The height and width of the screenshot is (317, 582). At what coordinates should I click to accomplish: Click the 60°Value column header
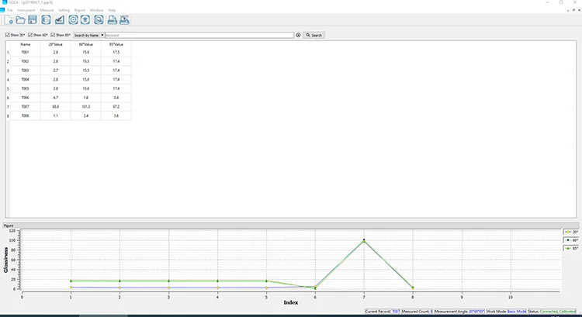pos(85,44)
